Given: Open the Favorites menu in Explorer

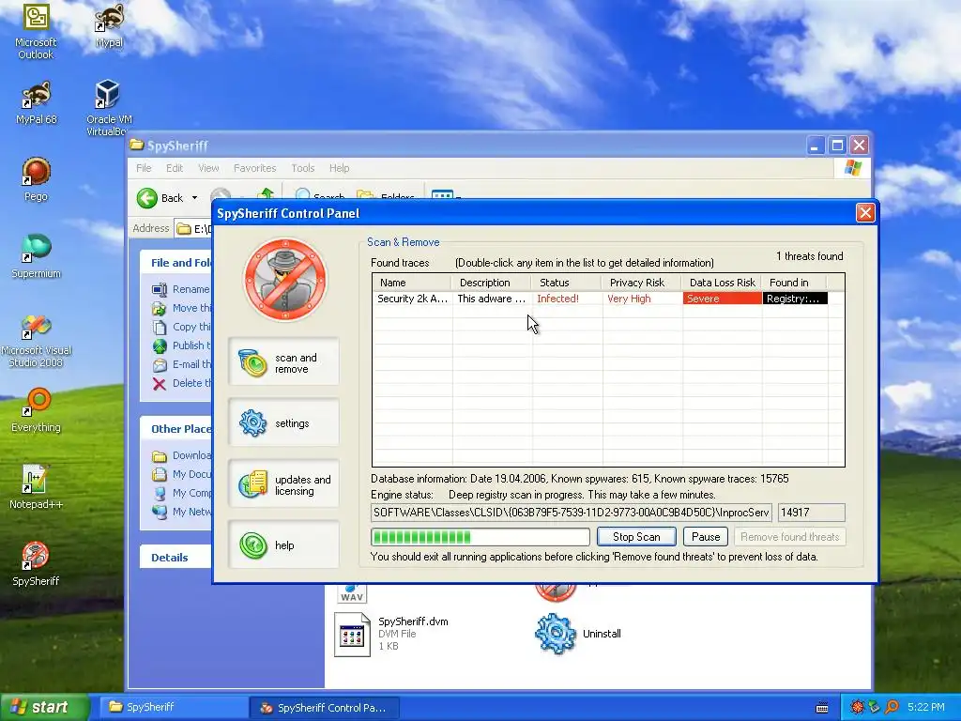Looking at the screenshot, I should 255,168.
